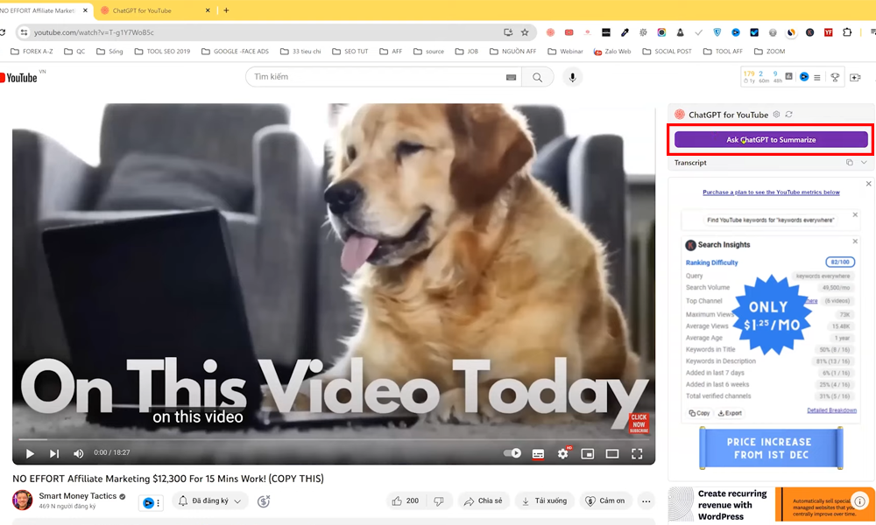Open the Đã đăng ký subscription dropdown
The width and height of the screenshot is (876, 525).
(x=211, y=501)
